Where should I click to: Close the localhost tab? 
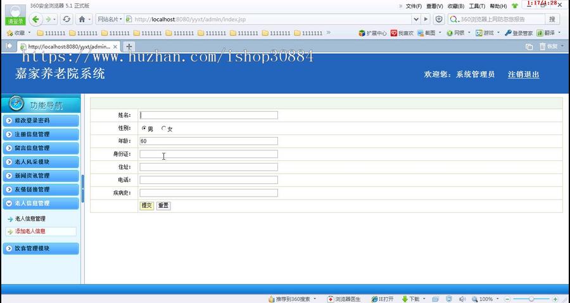[x=115, y=47]
